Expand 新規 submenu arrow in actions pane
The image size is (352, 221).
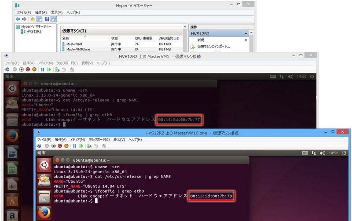(246, 40)
